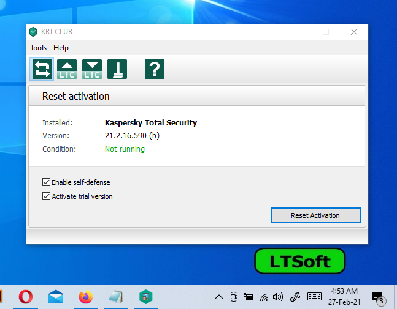Click the Kaspersky Total Security product name
The height and width of the screenshot is (309, 397).
click(151, 122)
